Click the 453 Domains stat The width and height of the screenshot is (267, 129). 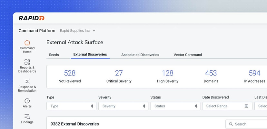(211, 76)
